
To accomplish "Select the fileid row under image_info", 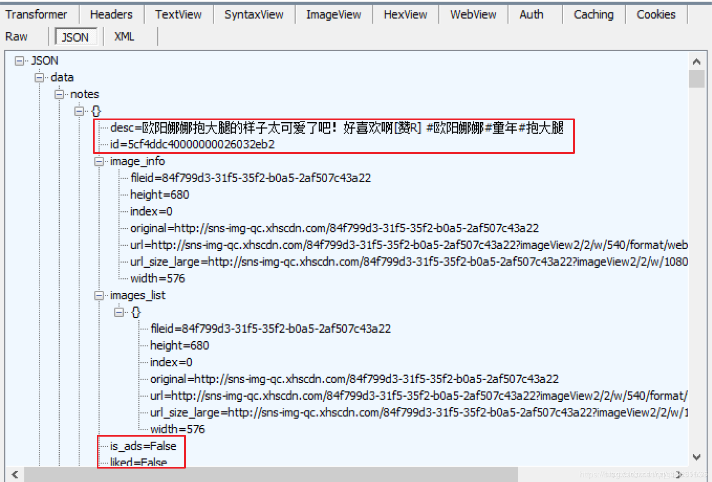I will tap(251, 178).
